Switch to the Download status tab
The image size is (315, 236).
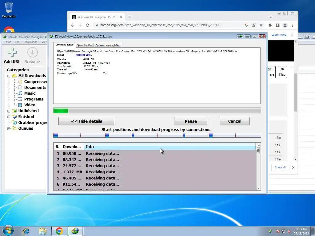coord(65,45)
